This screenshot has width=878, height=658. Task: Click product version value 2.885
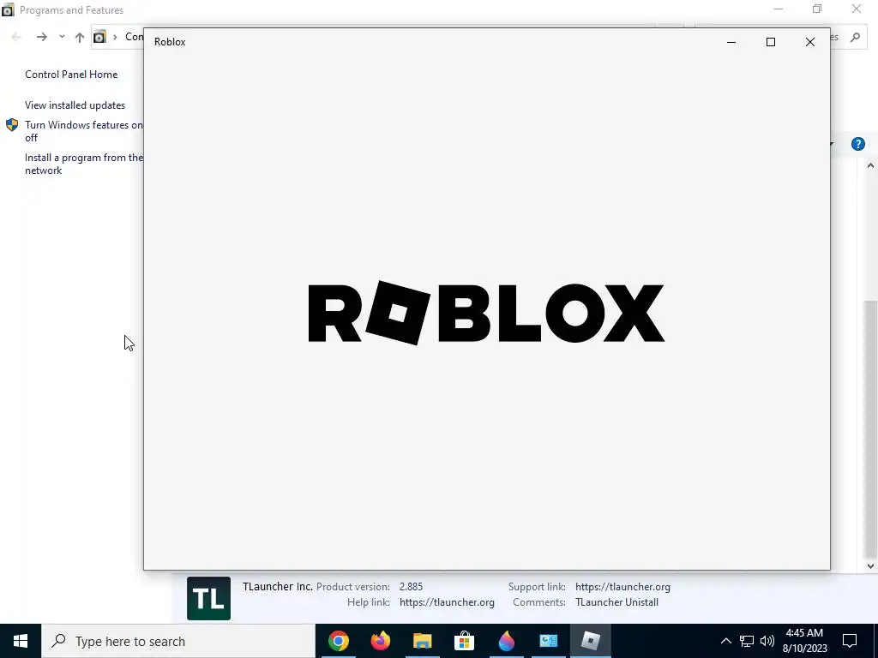click(411, 586)
